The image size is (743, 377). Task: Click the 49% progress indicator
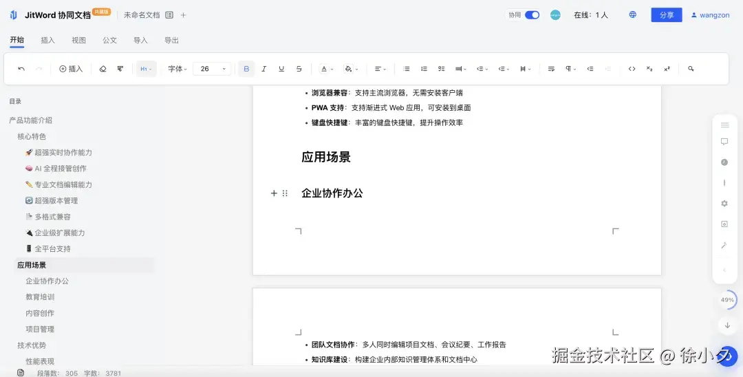click(727, 300)
